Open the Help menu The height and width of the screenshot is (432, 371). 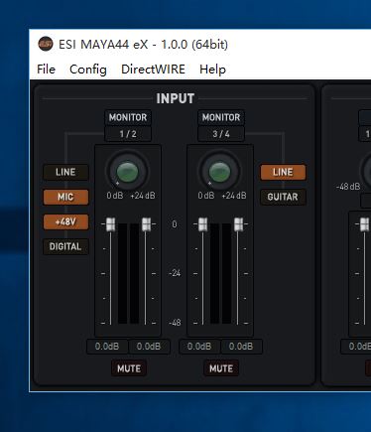[x=212, y=70]
